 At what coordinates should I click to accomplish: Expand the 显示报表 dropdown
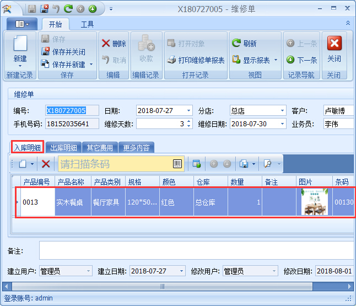click(276, 60)
